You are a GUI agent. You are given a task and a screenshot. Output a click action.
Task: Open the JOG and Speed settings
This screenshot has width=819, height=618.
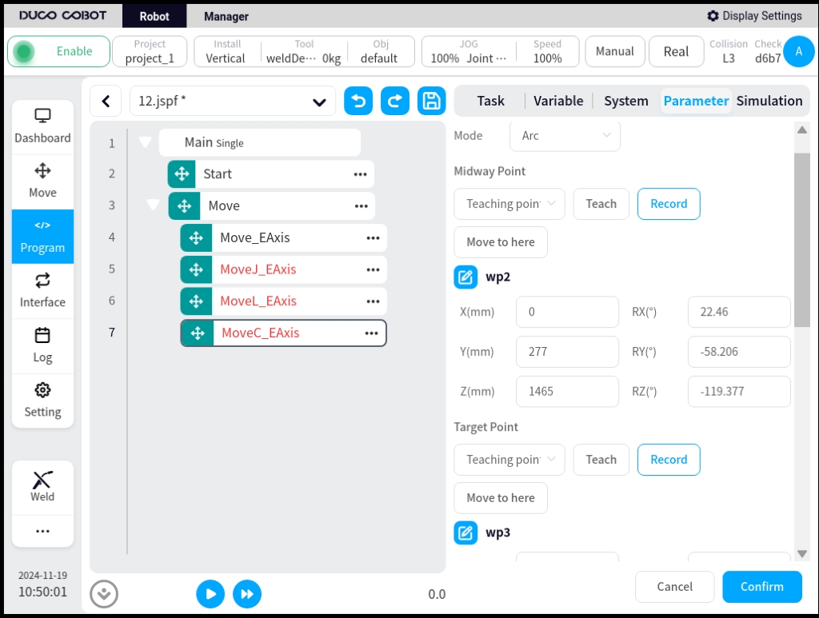coord(501,51)
